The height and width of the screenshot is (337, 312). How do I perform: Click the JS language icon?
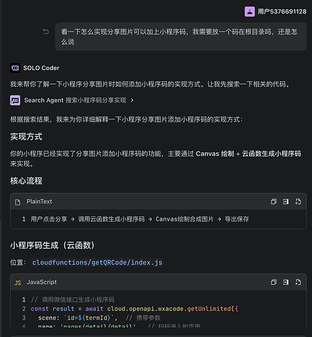tap(18, 282)
